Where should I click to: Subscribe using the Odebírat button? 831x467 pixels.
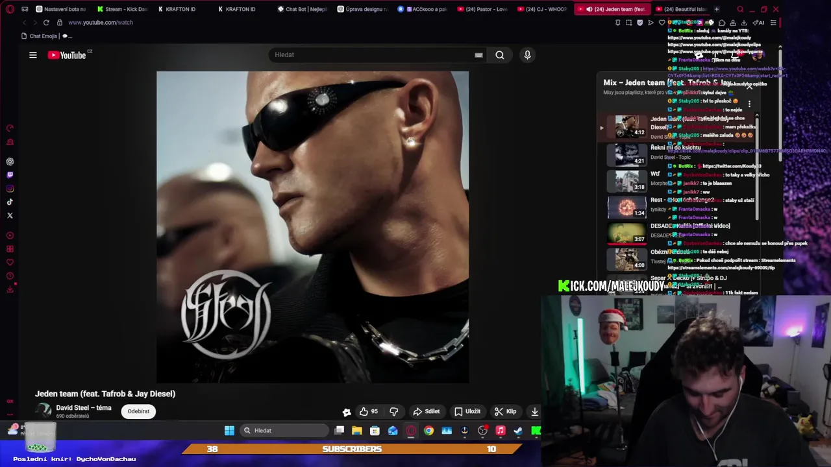point(138,411)
